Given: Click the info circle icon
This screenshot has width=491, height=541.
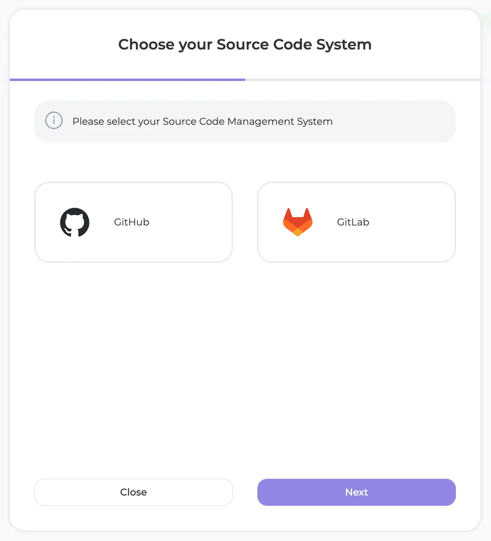Looking at the screenshot, I should [54, 121].
